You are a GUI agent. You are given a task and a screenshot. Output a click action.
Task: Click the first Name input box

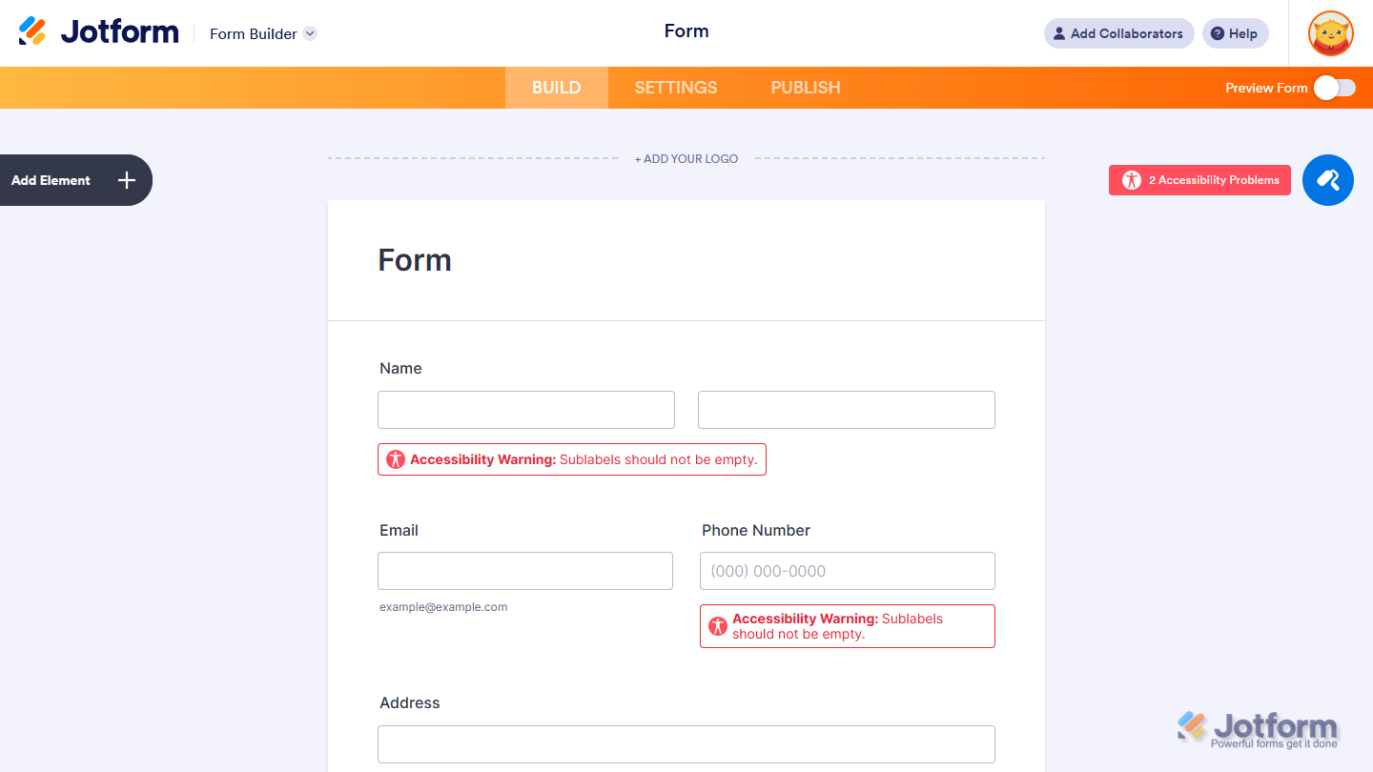pyautogui.click(x=525, y=409)
